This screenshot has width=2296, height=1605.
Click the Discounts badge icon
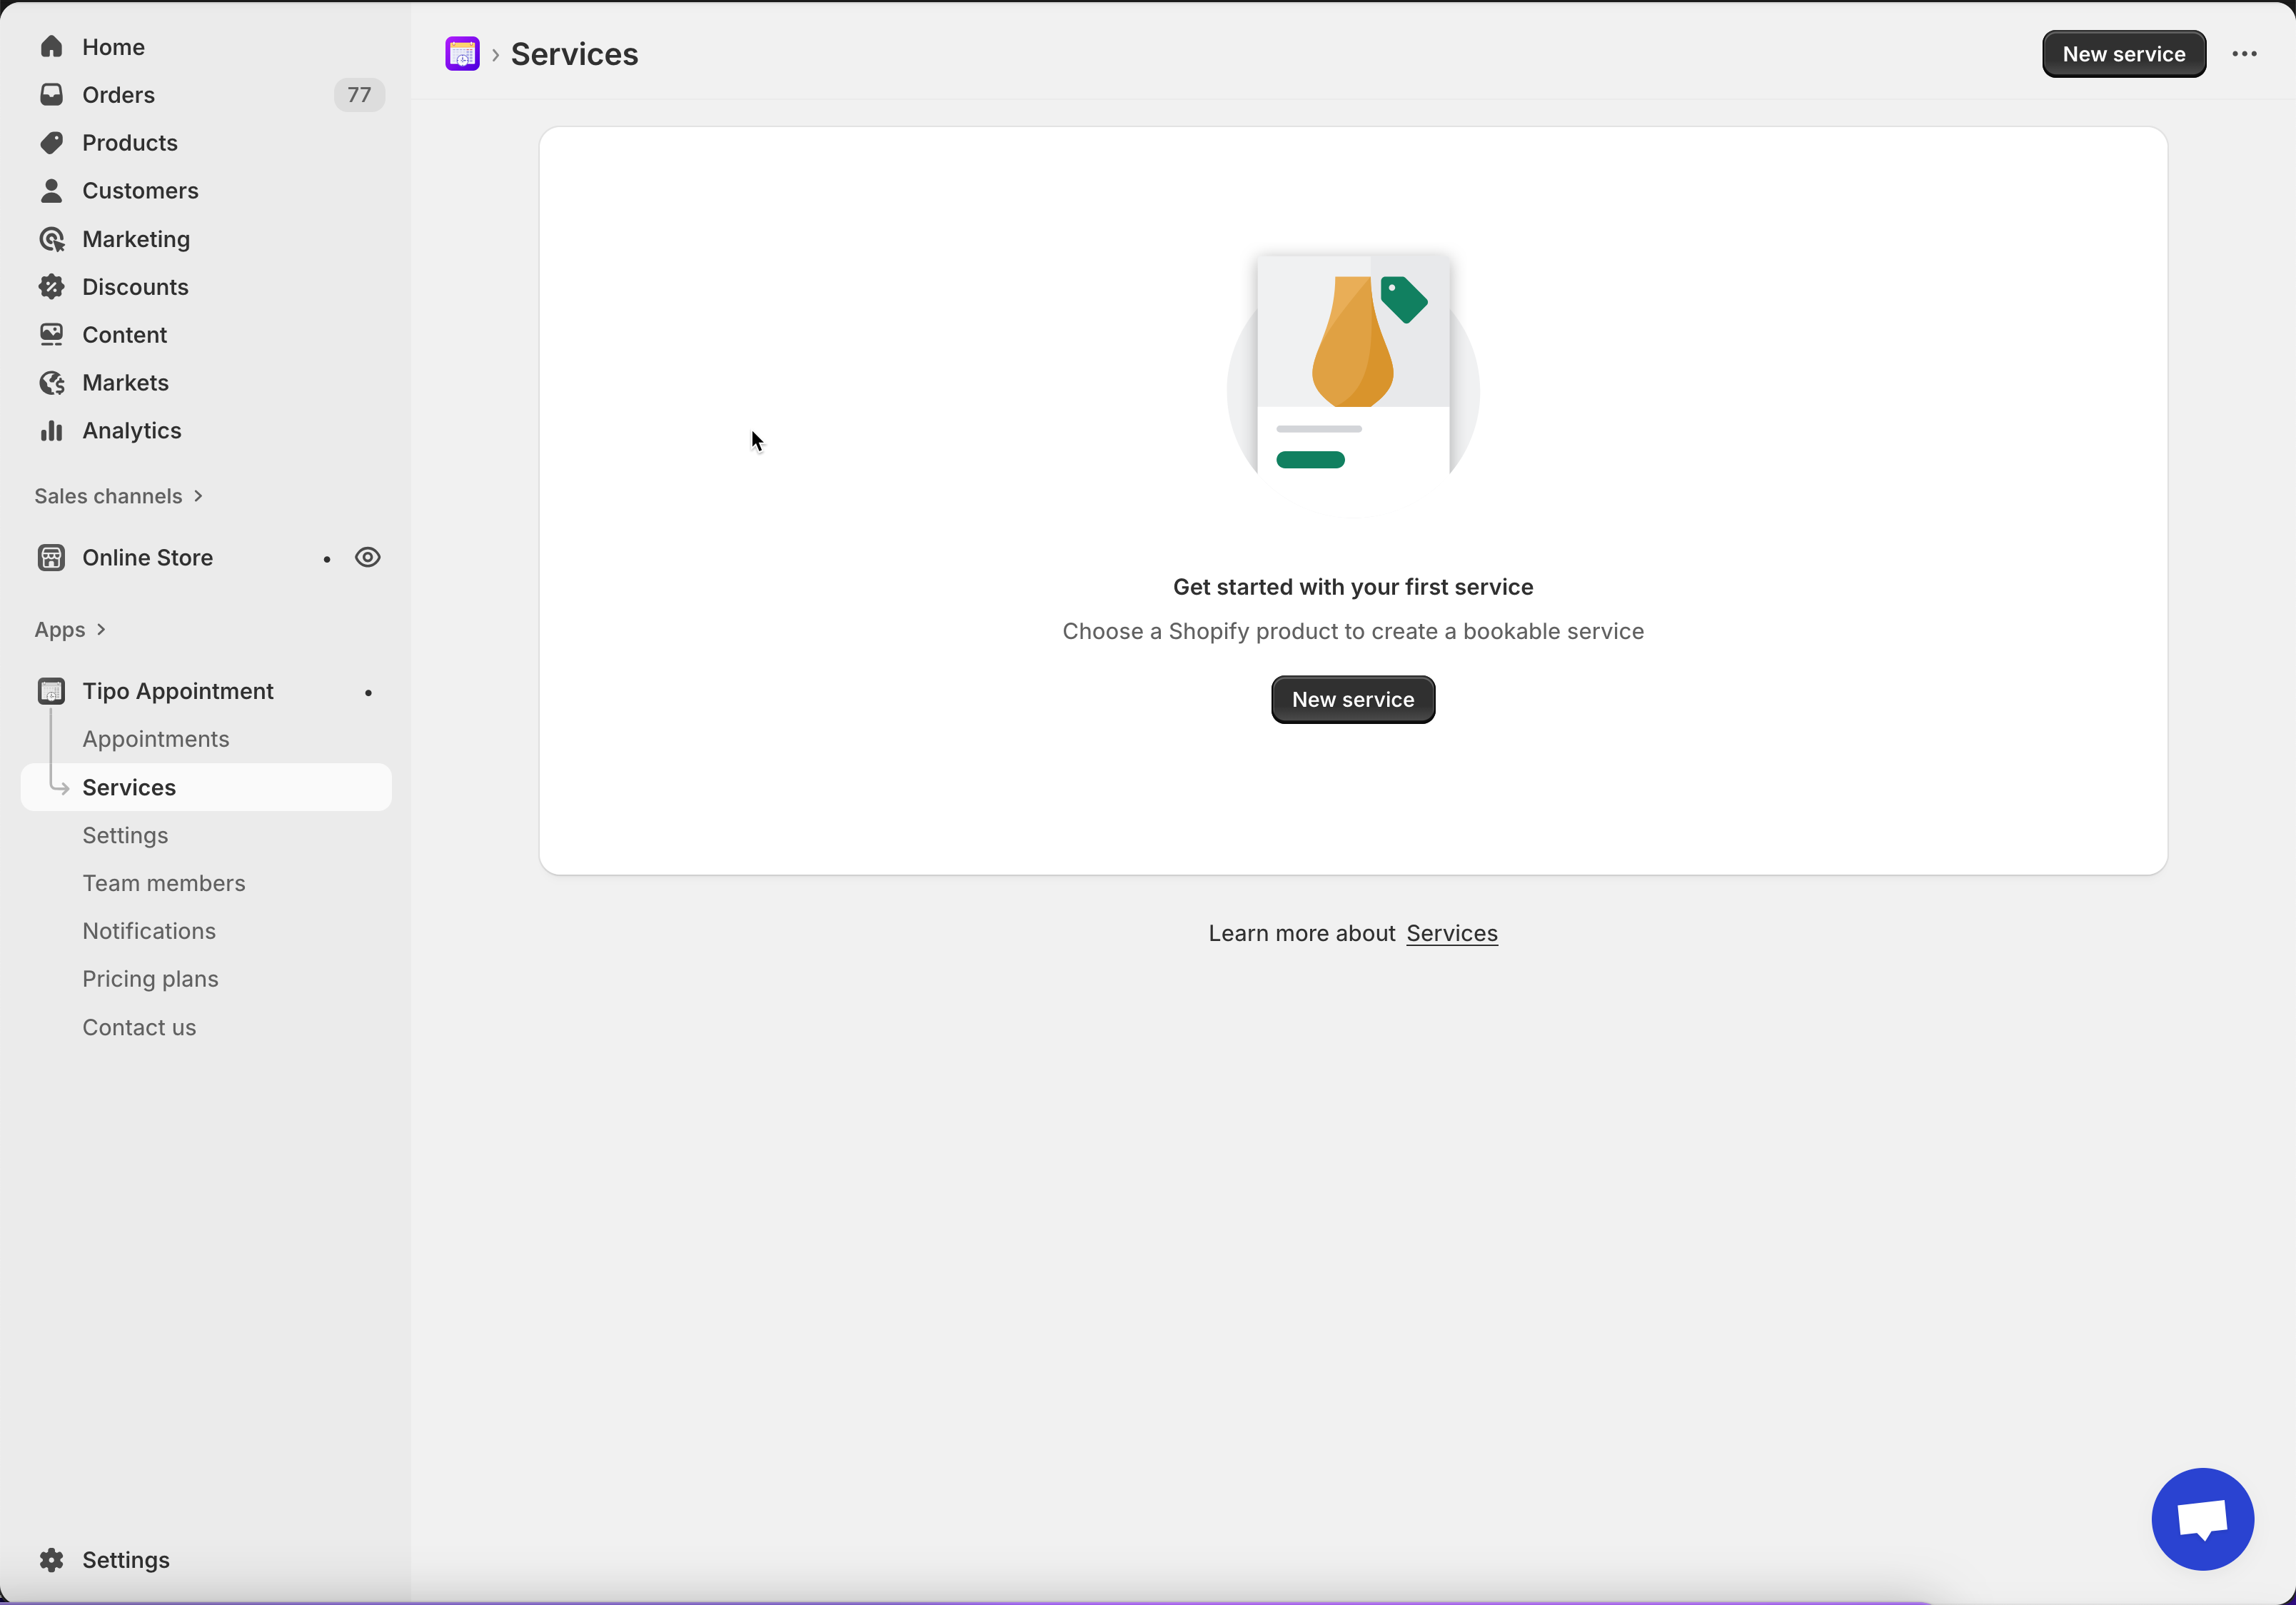pos(52,287)
